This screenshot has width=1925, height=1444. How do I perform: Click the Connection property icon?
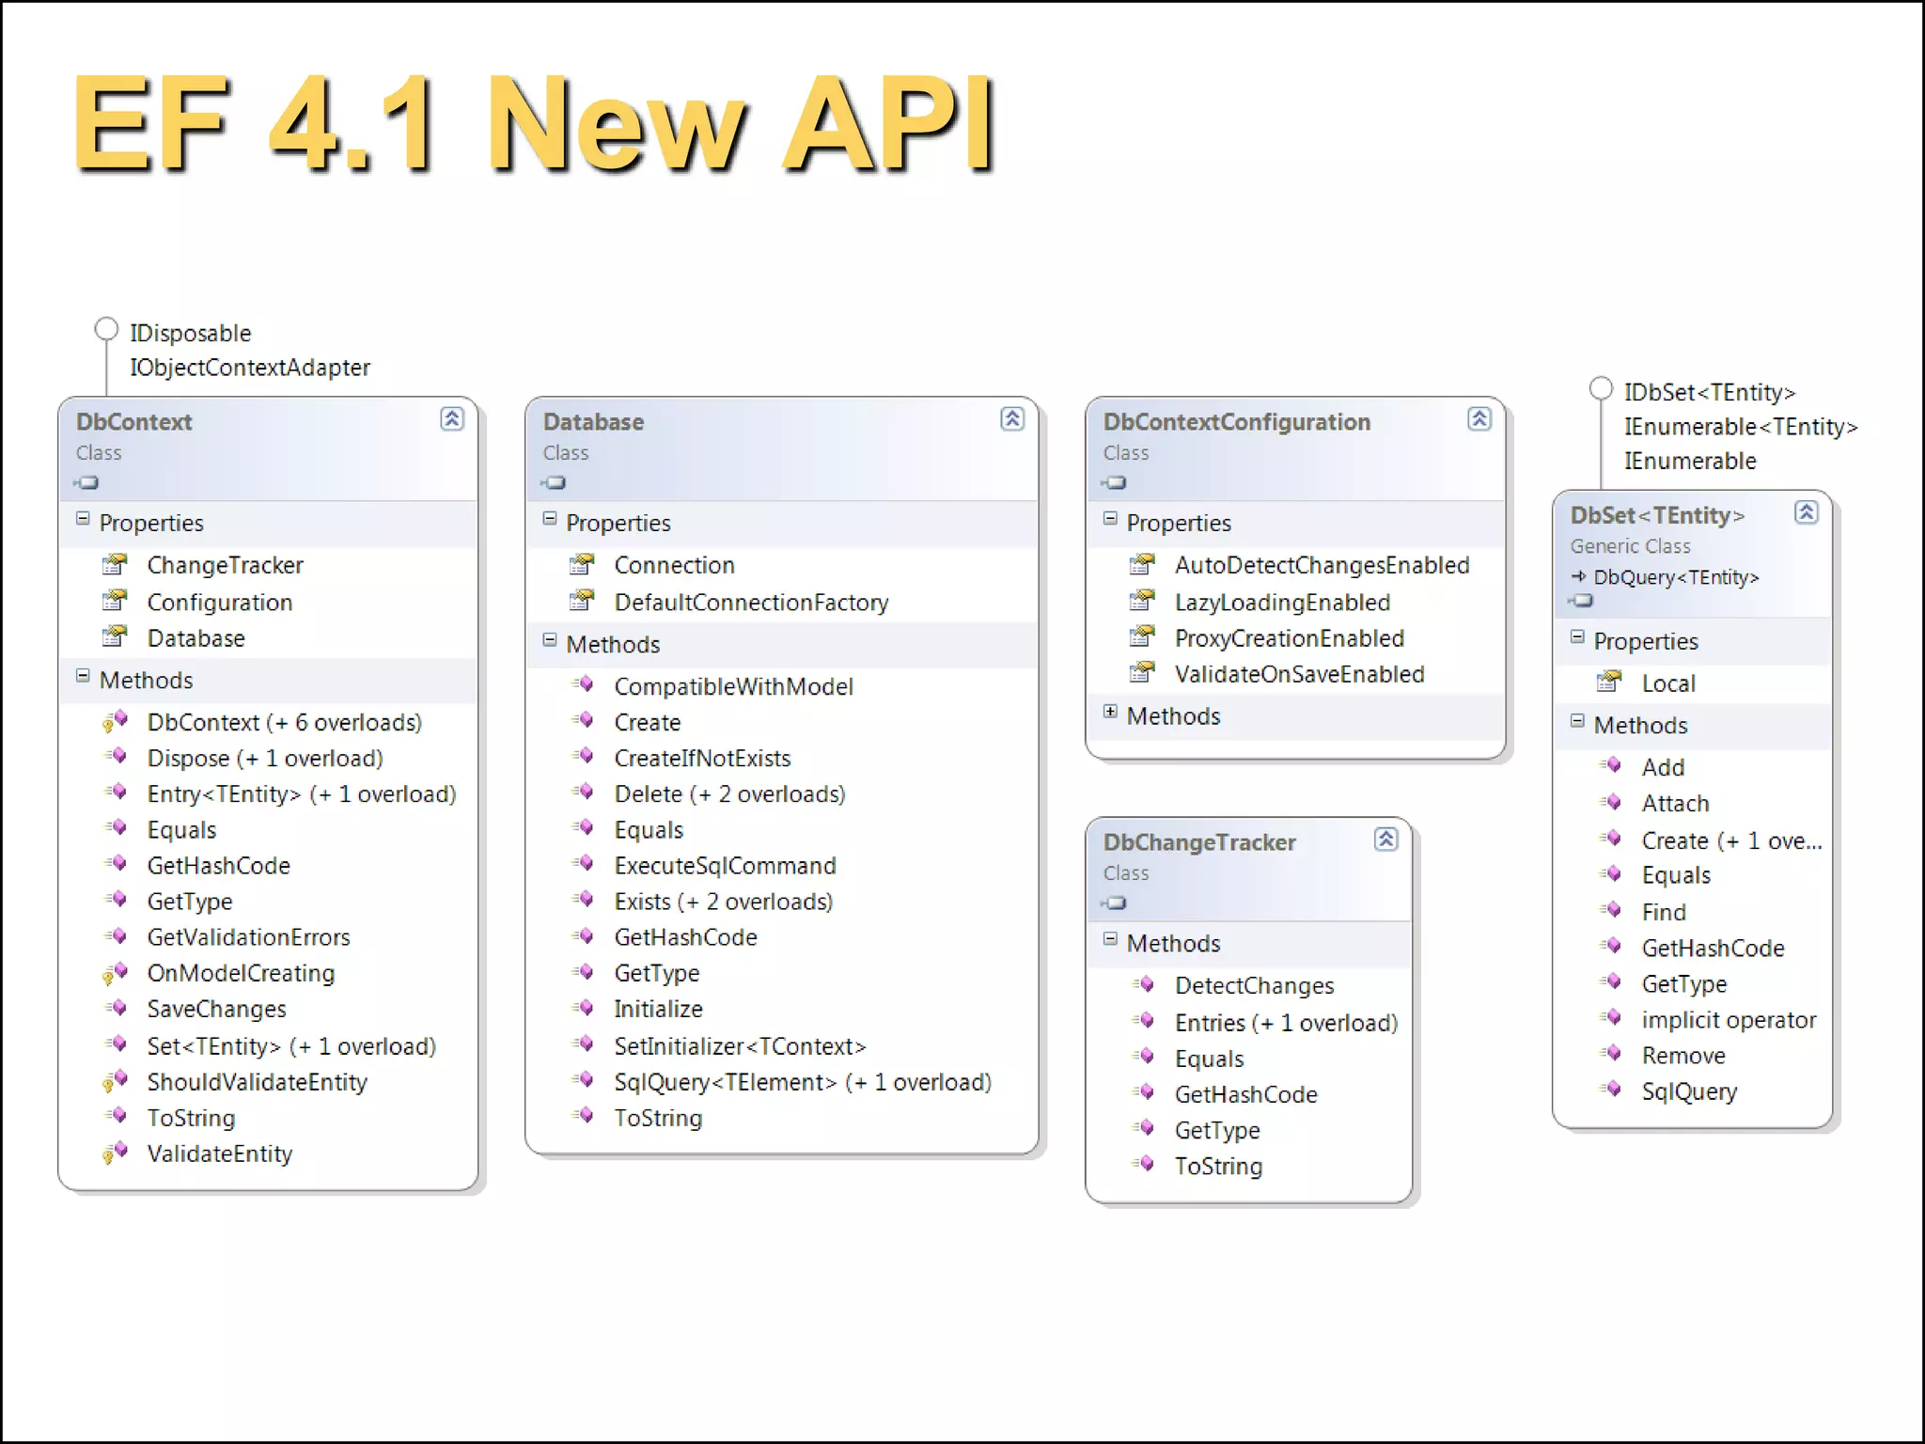pyautogui.click(x=582, y=564)
